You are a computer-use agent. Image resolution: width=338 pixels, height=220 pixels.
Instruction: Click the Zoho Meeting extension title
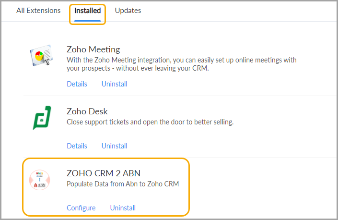[x=93, y=49]
